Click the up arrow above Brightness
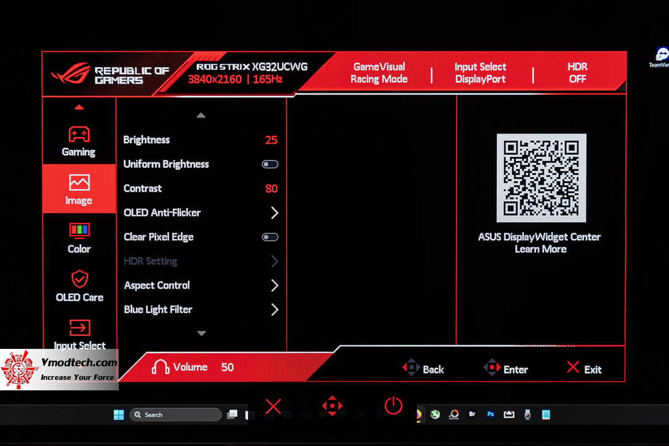 pyautogui.click(x=201, y=116)
